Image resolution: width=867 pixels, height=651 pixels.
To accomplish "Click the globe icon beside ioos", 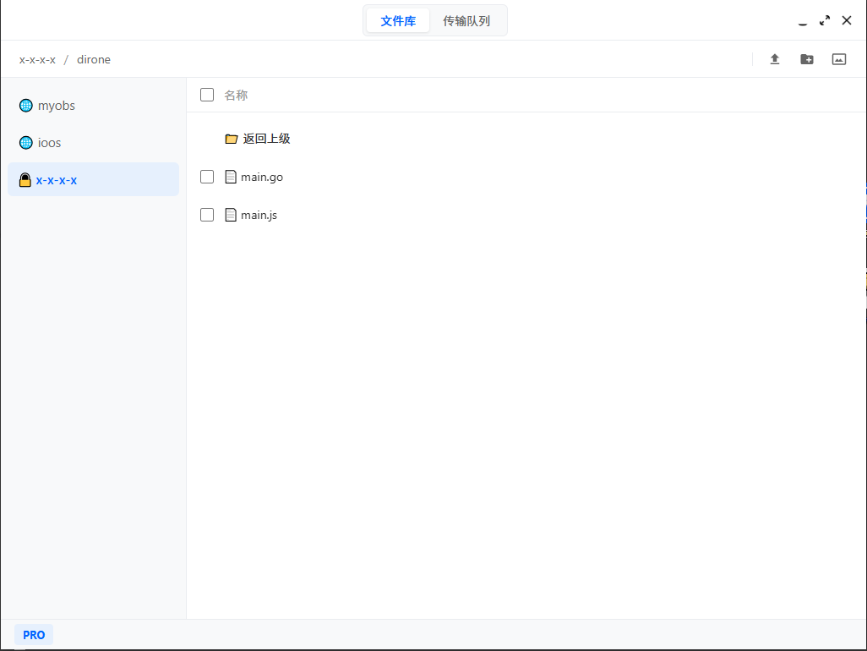I will (x=26, y=143).
